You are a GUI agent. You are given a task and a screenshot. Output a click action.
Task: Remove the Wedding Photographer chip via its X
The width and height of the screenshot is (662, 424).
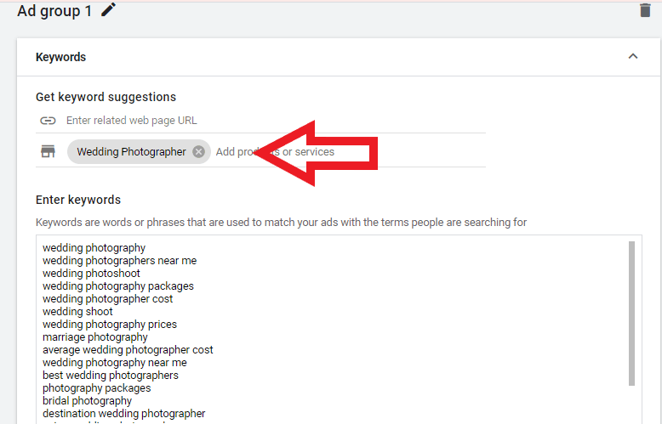coord(198,152)
